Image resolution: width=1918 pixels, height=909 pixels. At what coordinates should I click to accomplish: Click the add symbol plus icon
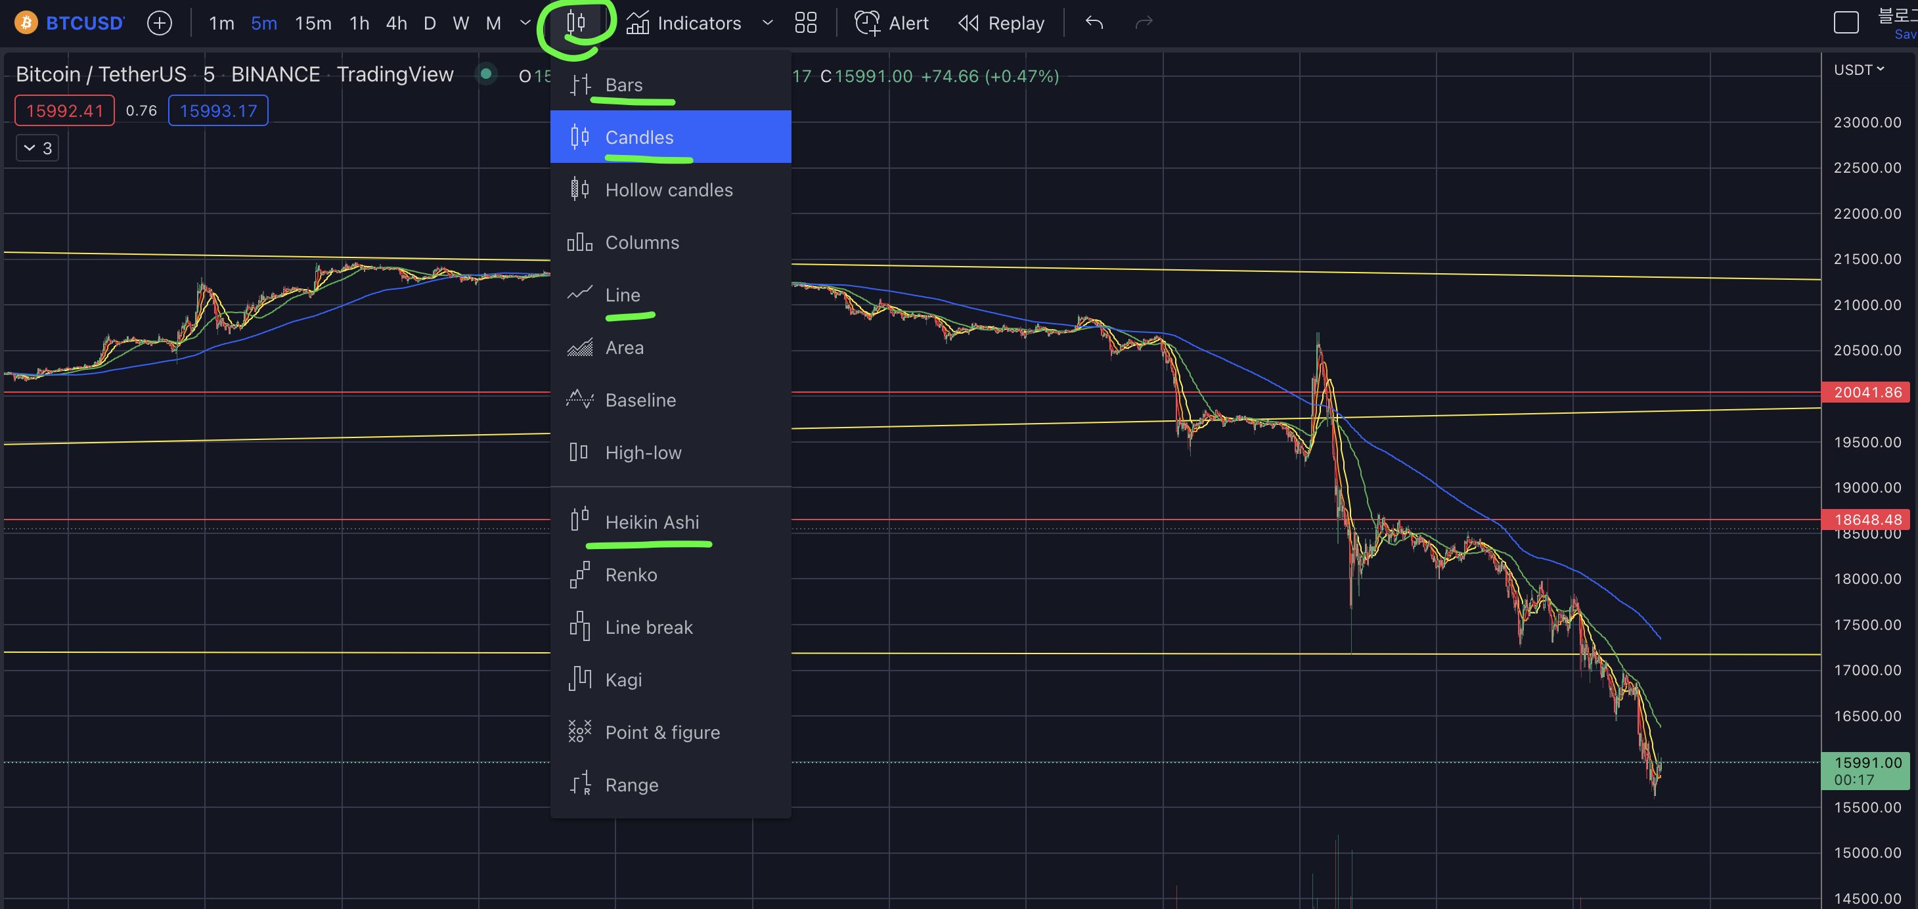160,23
